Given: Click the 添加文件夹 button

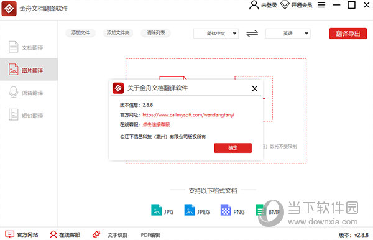Looking at the screenshot, I should [118, 33].
